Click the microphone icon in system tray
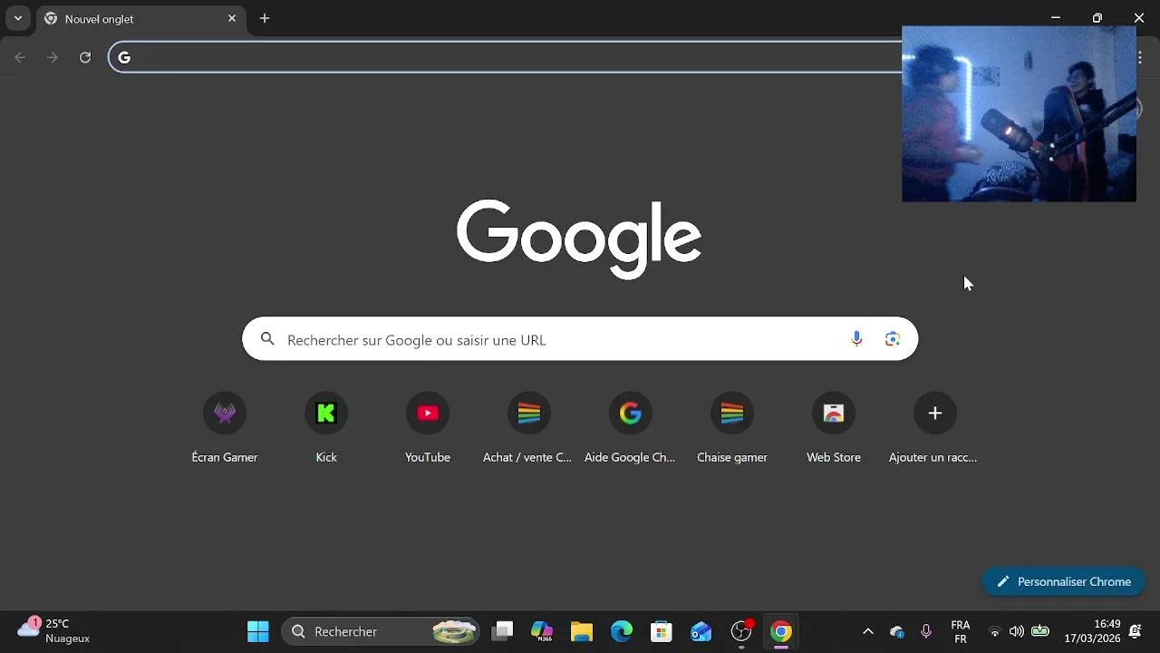 (x=925, y=631)
